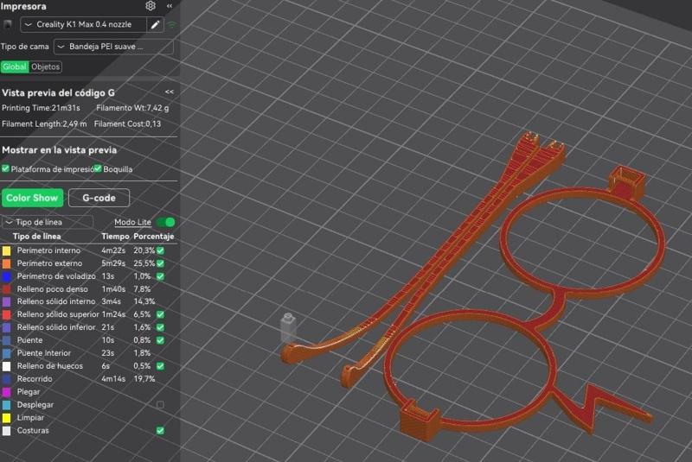The height and width of the screenshot is (462, 692).
Task: Uncheck Relleno sólido inferior visibility
Action: point(160,327)
